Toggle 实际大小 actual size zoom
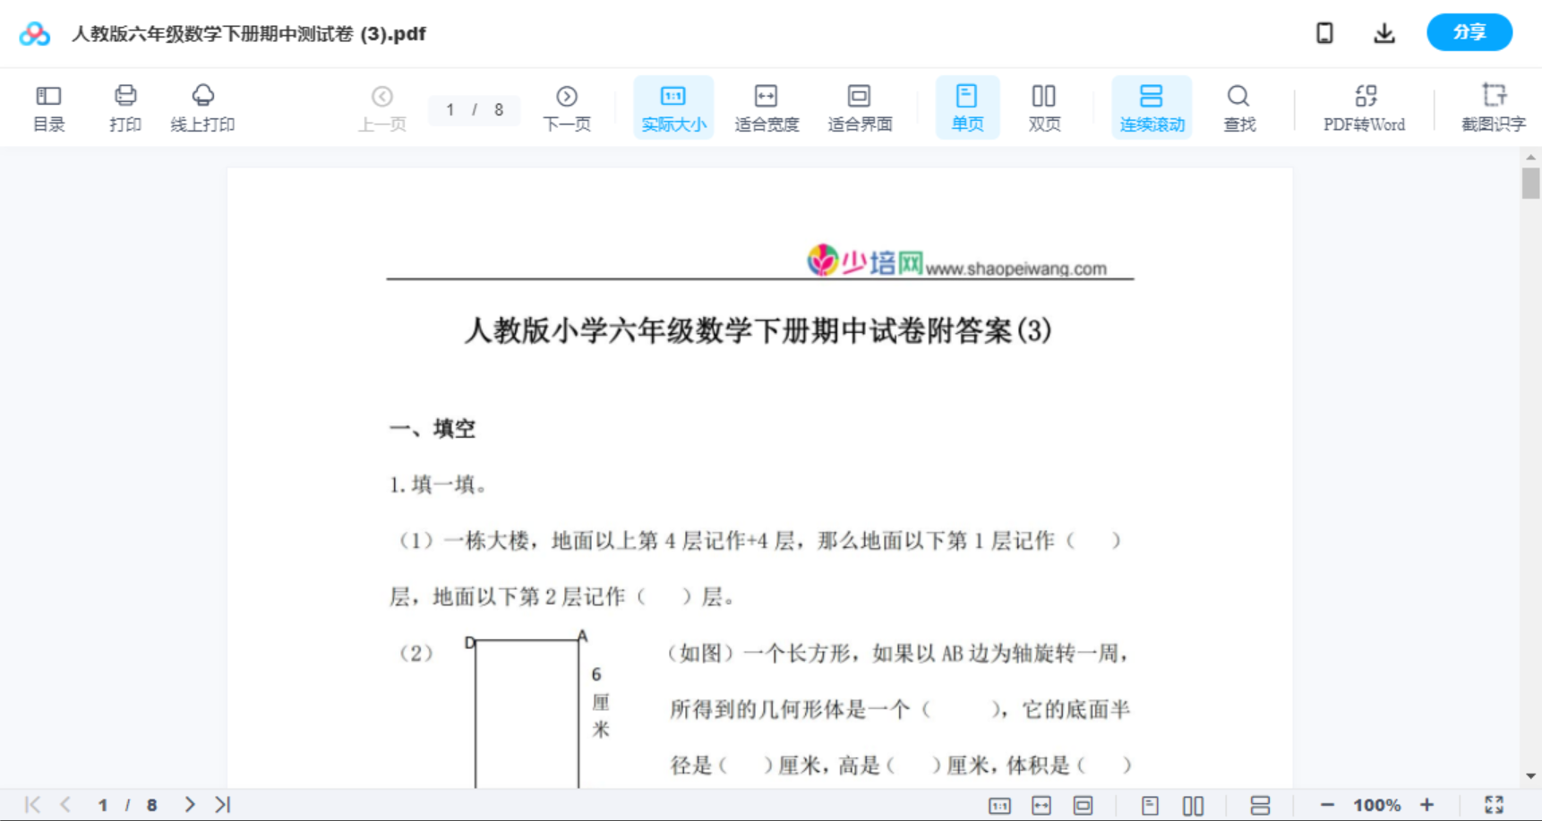Image resolution: width=1542 pixels, height=821 pixels. tap(672, 107)
